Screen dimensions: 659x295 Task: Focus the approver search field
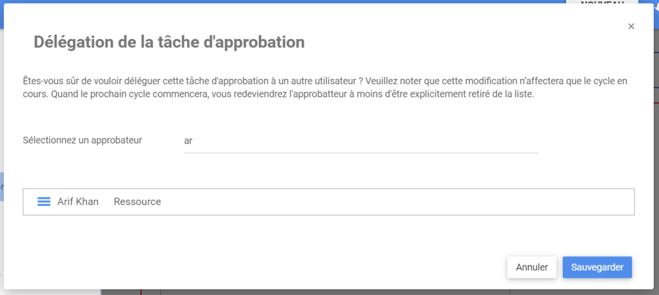(x=360, y=141)
